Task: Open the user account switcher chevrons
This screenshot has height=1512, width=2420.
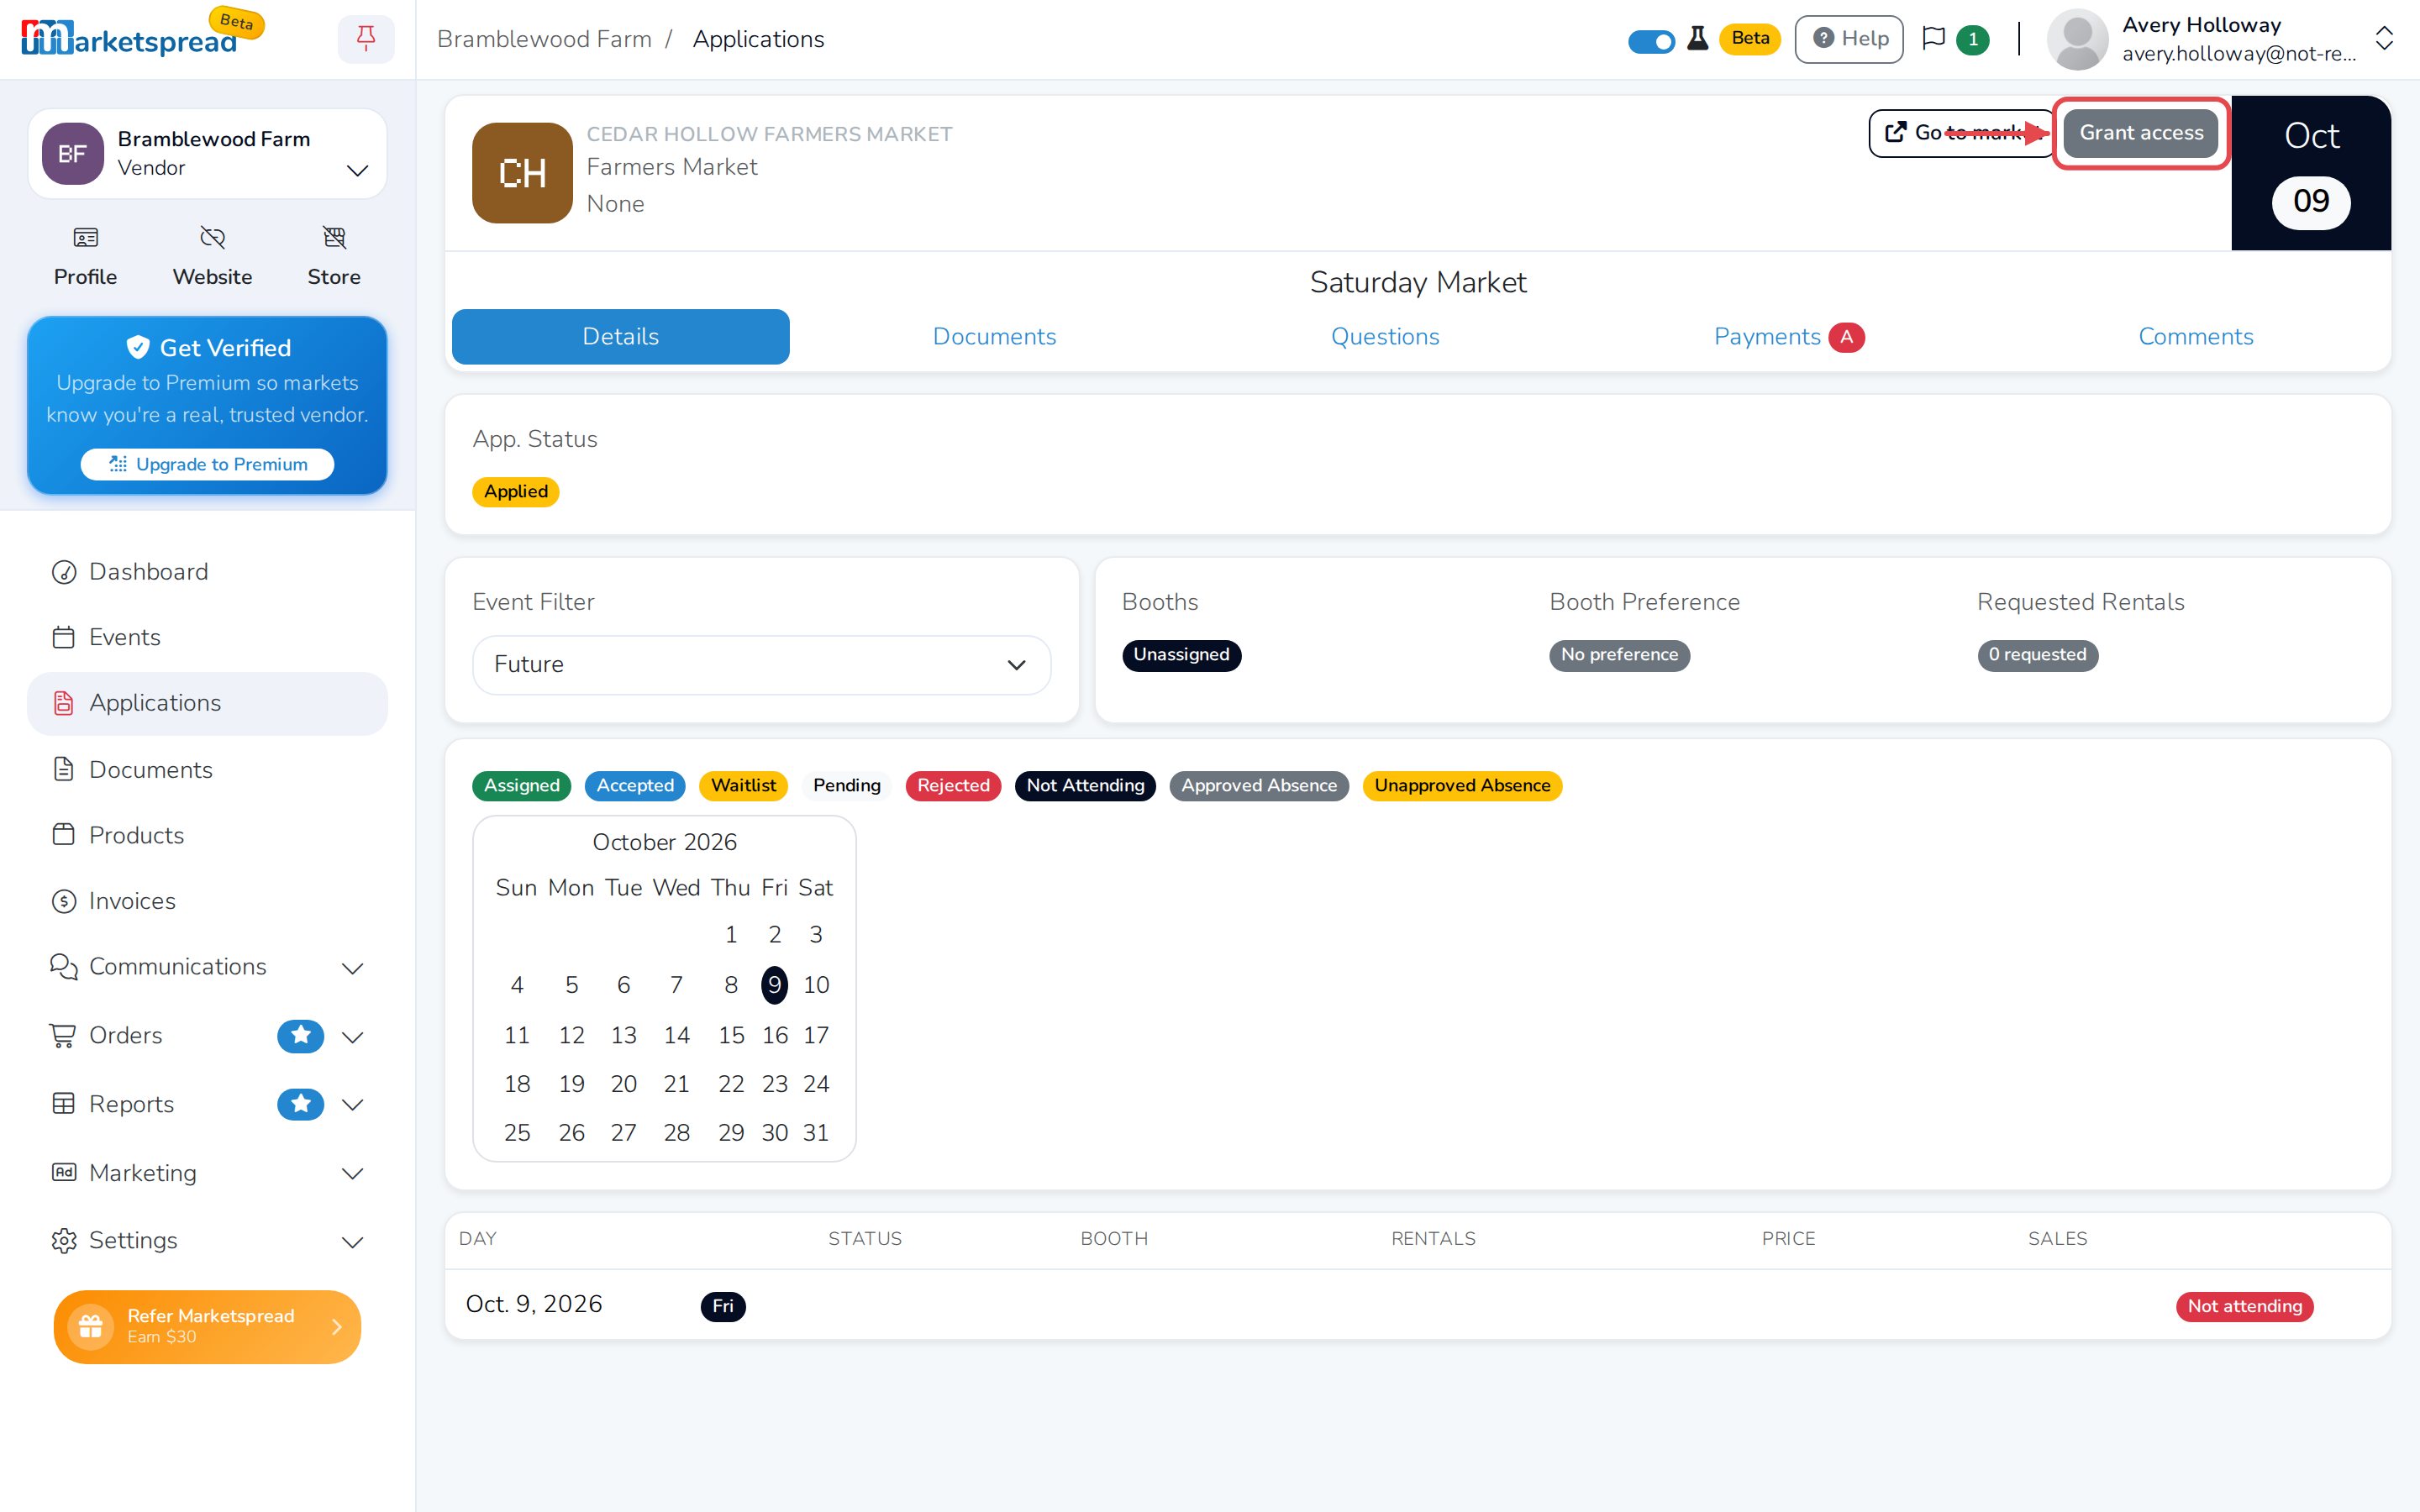Action: 2384,39
